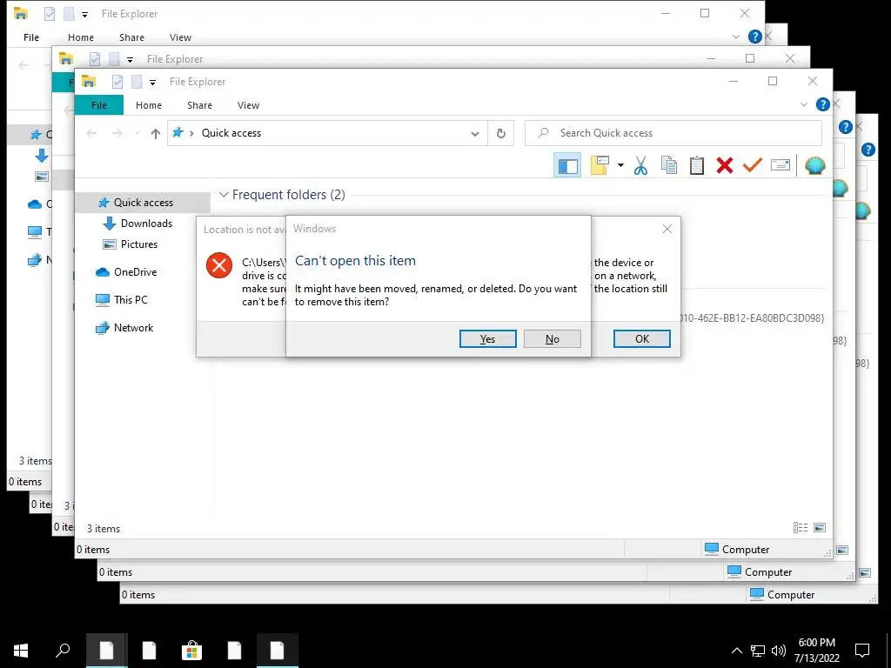Screen dimensions: 891x668
Task: Expand the ribbon chevron in front window
Action: pyautogui.click(x=803, y=104)
